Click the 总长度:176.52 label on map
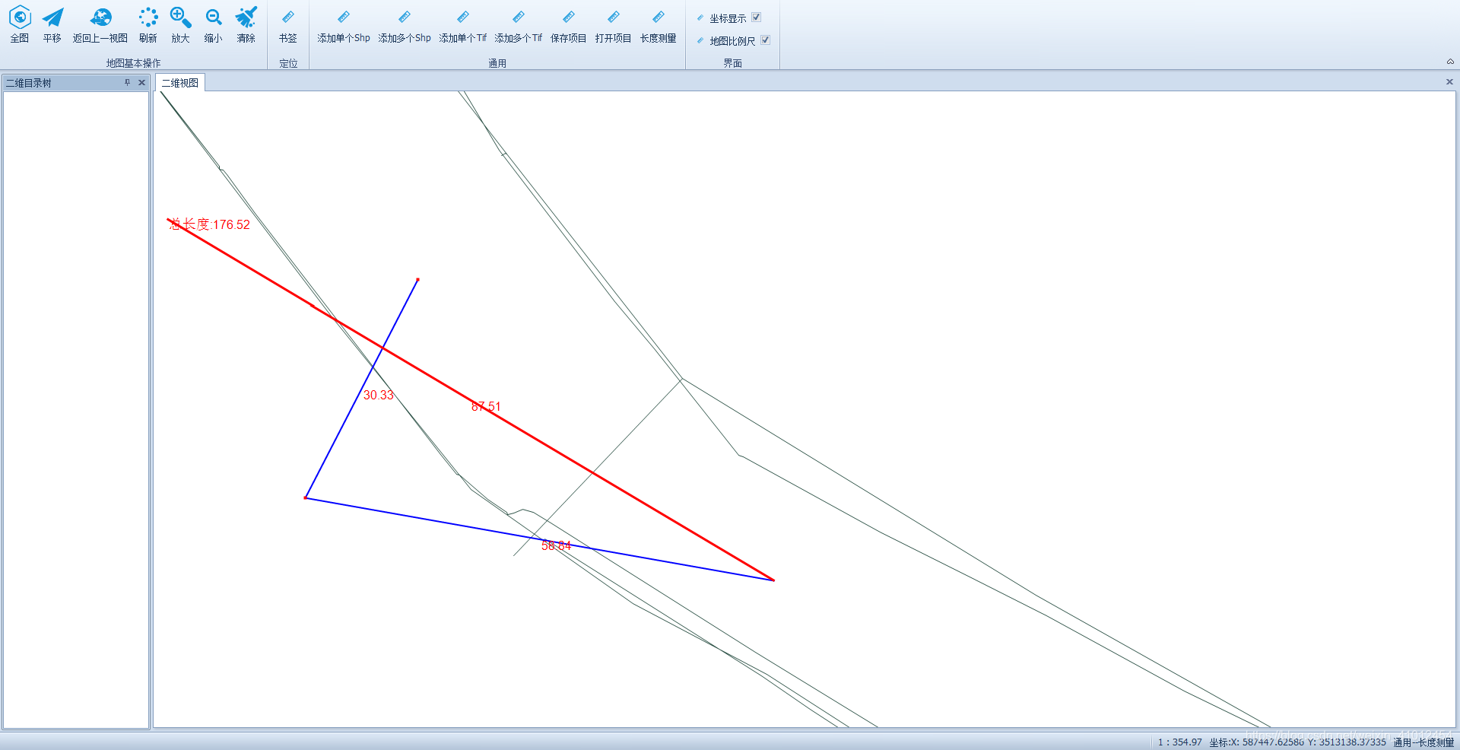This screenshot has height=750, width=1460. coord(209,224)
